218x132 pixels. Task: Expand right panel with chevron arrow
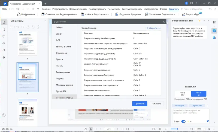click(x=214, y=122)
